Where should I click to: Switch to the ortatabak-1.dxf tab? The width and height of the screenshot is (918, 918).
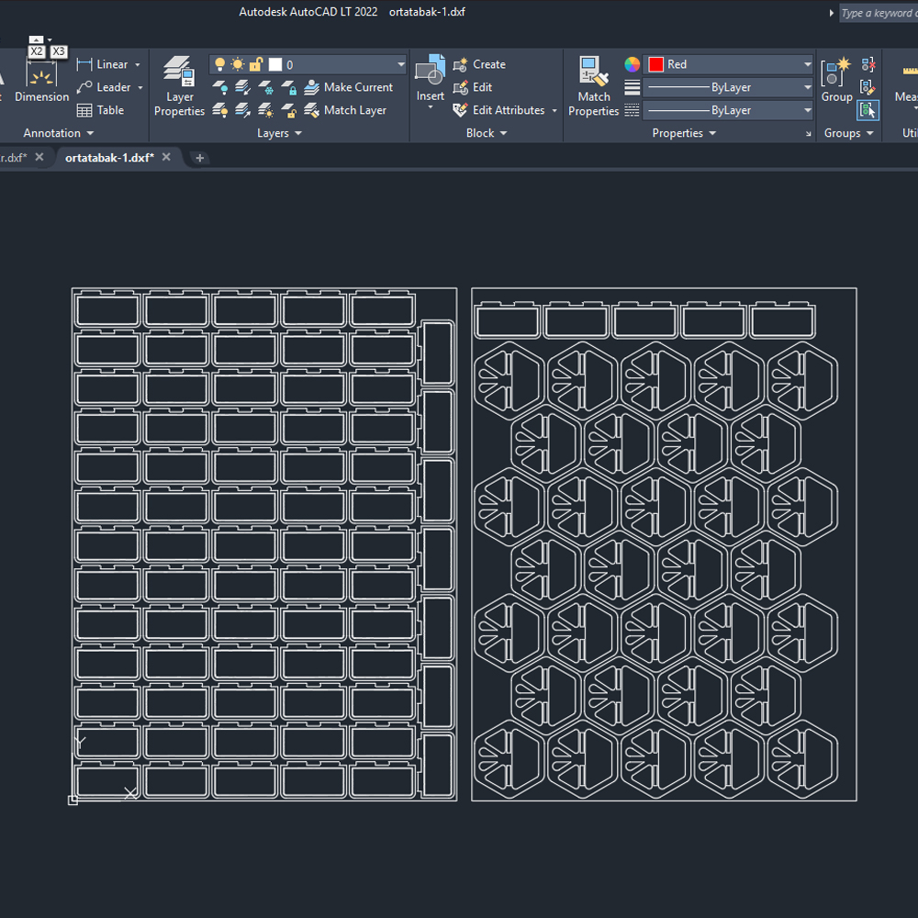click(x=109, y=157)
